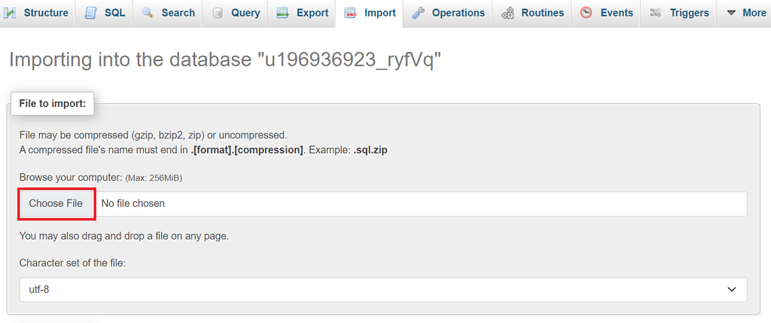Click the Triggers tab's icon
This screenshot has width=771, height=323.
(x=656, y=13)
